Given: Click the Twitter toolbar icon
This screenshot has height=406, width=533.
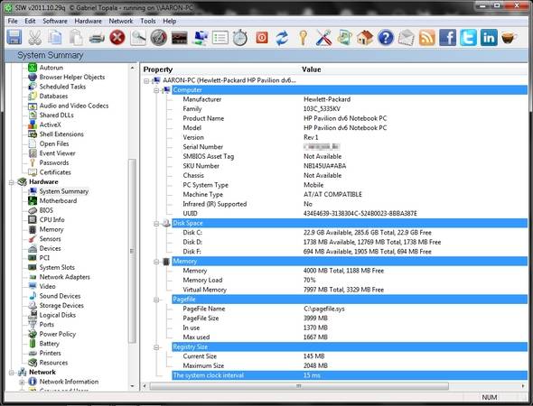Looking at the screenshot, I should (468, 37).
